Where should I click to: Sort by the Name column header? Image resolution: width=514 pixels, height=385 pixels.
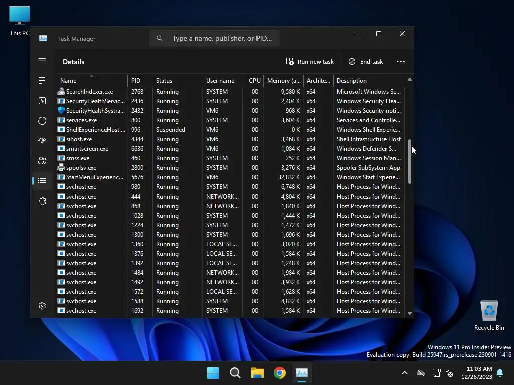coord(92,81)
